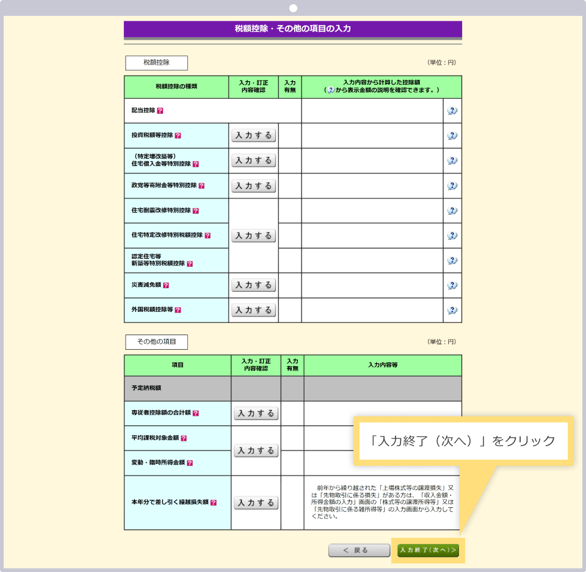Click 入力する button for 投資税額等控除
Image resolution: width=586 pixels, height=572 pixels.
point(254,136)
